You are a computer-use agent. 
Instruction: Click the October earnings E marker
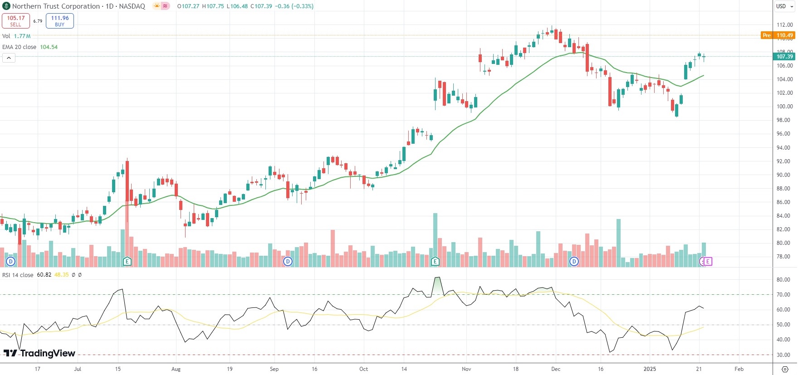(x=435, y=261)
